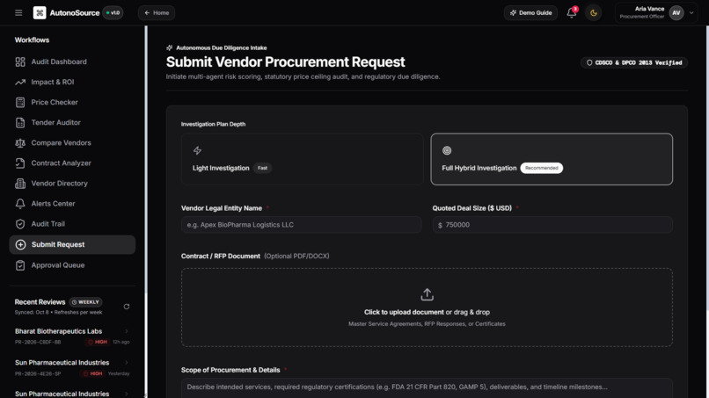
Task: Click the Tender Auditor document icon
Action: point(20,122)
